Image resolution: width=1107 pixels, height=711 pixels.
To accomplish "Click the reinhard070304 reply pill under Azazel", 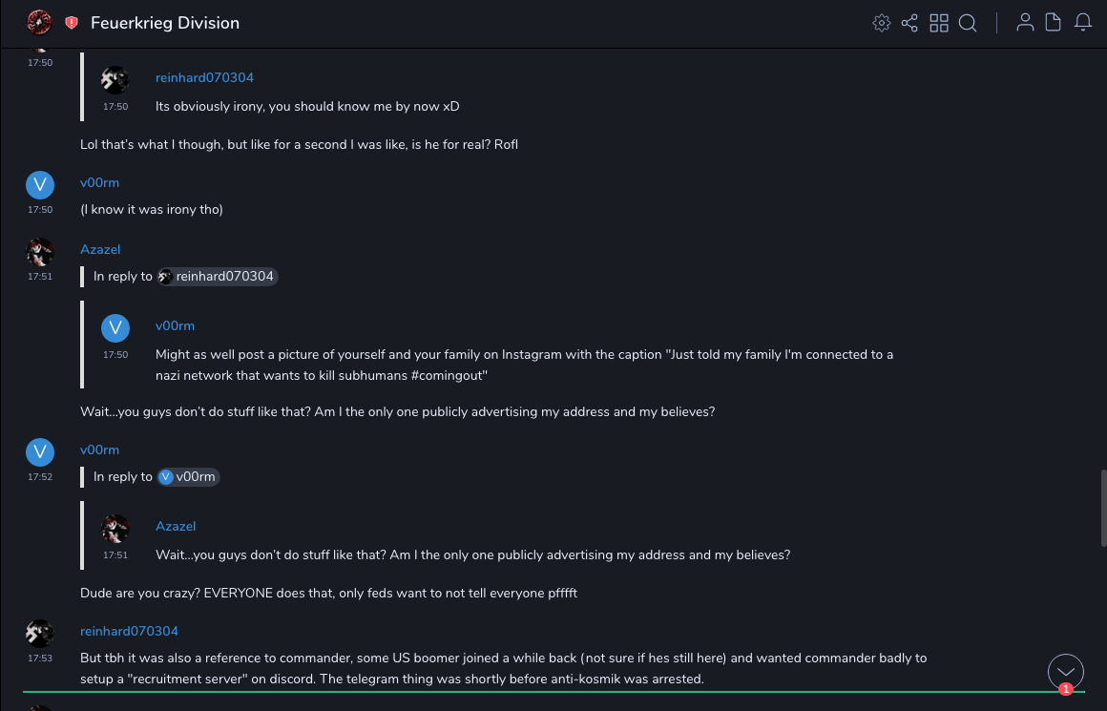I will pos(218,277).
